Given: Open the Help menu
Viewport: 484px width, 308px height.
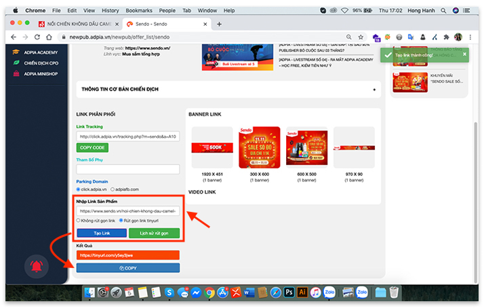Looking at the screenshot, I should click(x=229, y=10).
